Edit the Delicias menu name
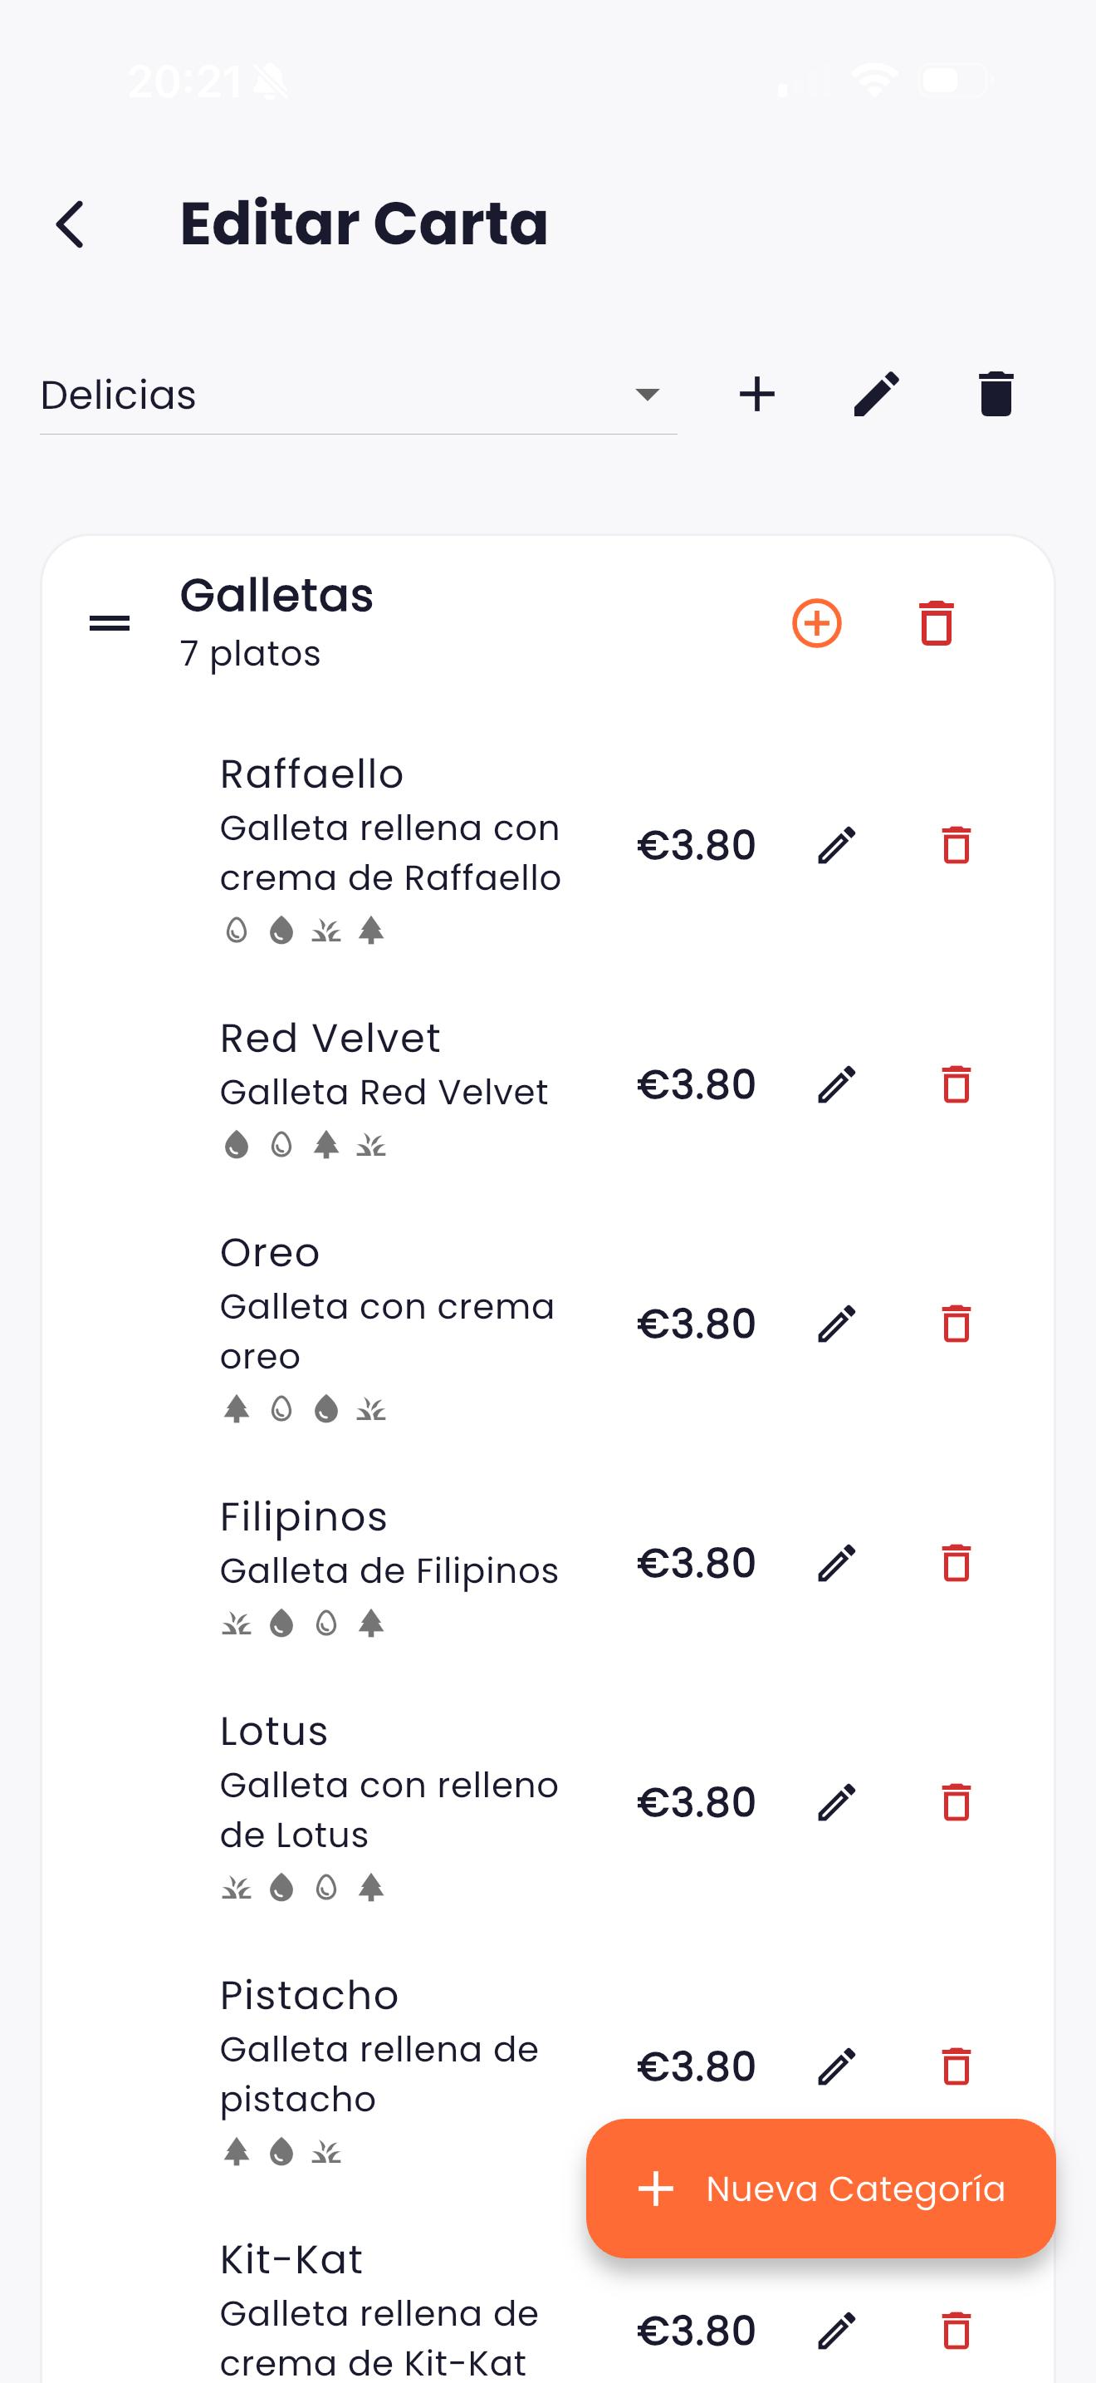This screenshot has width=1096, height=2383. (876, 395)
